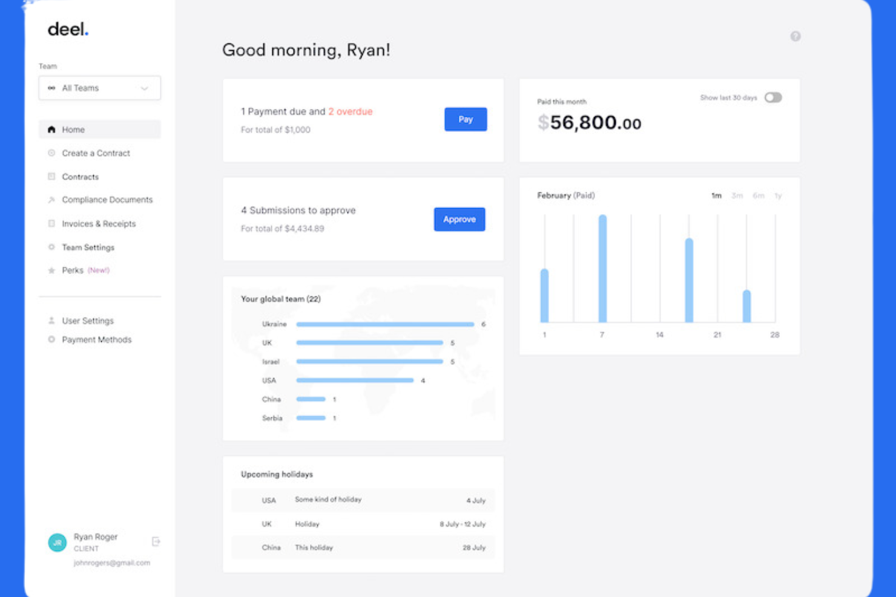896x597 pixels.
Task: Click the JR avatar thumbnail
Action: pos(56,542)
